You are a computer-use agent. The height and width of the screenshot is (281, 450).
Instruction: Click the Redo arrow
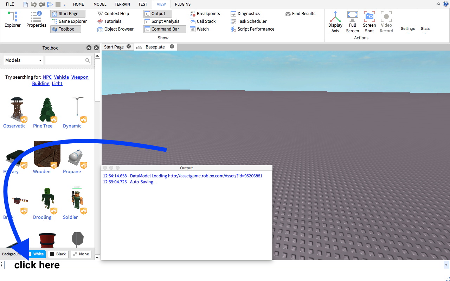41,4
